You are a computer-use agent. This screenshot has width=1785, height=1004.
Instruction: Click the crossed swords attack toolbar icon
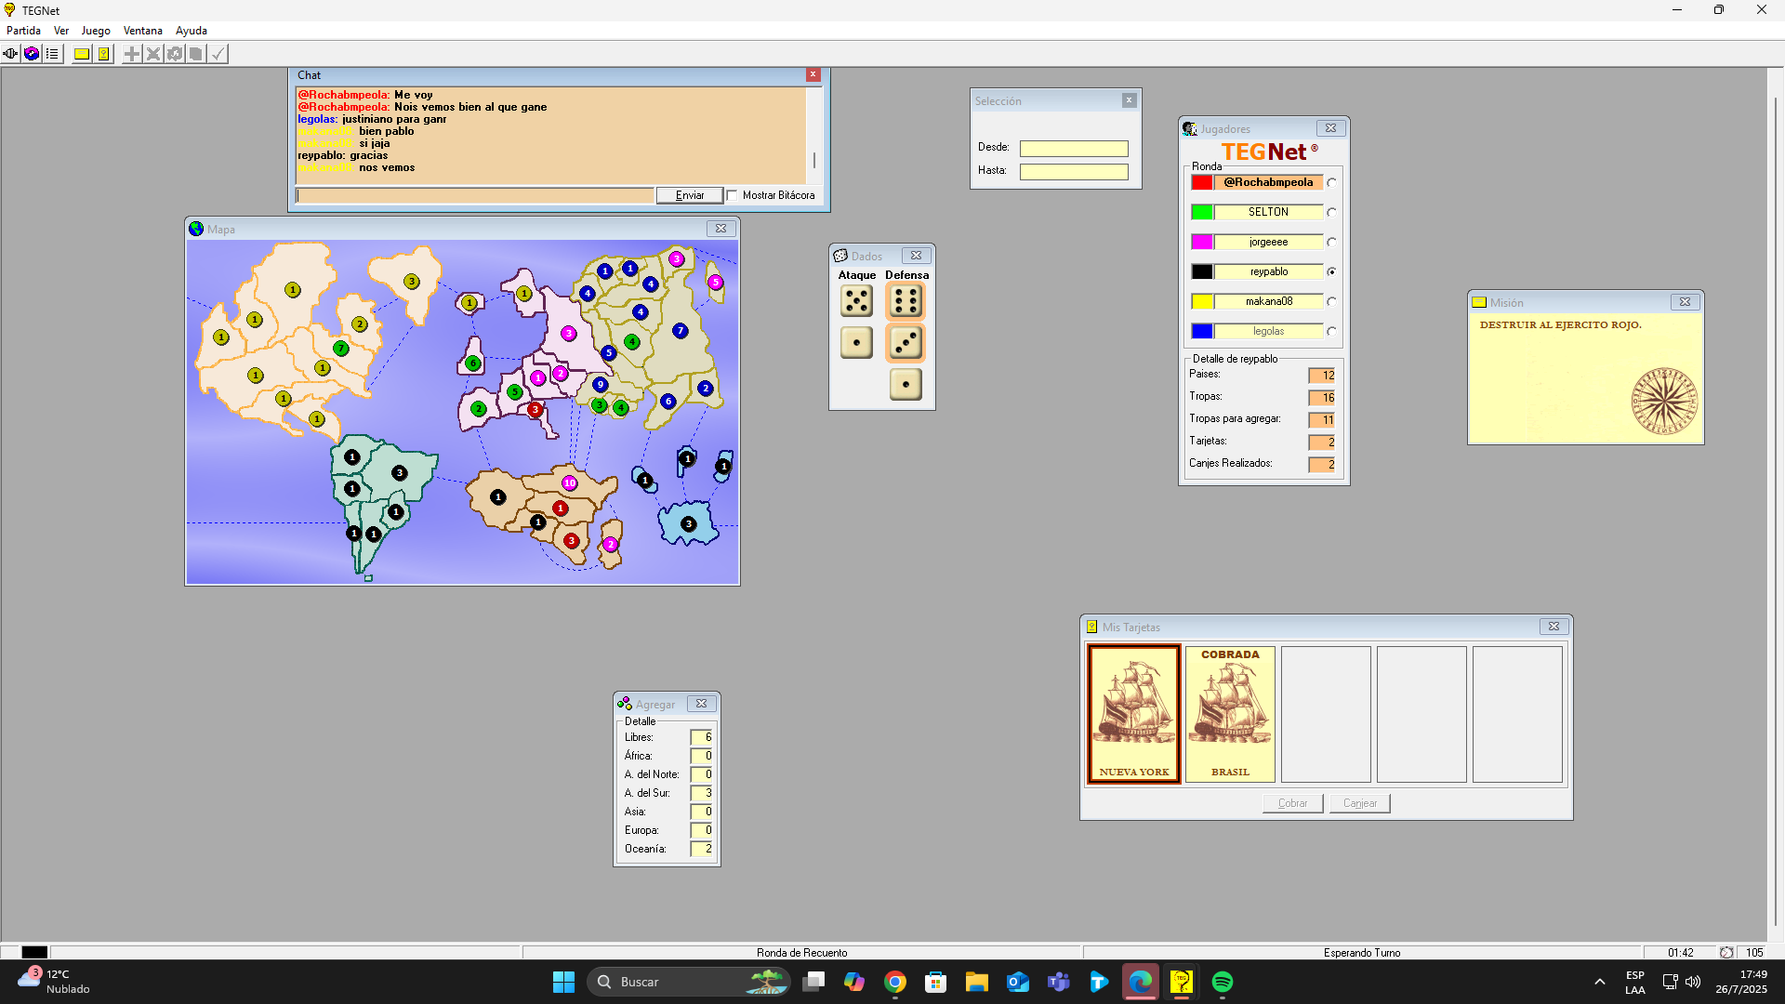153,54
